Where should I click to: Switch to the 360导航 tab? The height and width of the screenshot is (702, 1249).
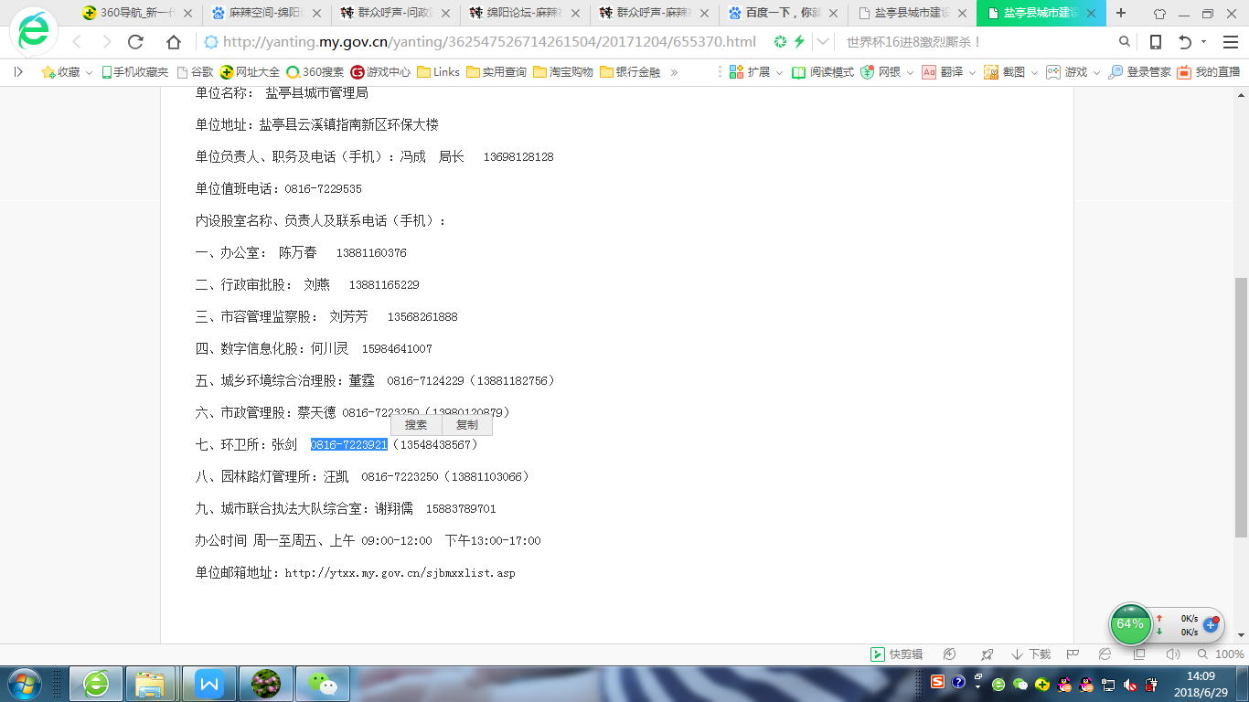[137, 14]
